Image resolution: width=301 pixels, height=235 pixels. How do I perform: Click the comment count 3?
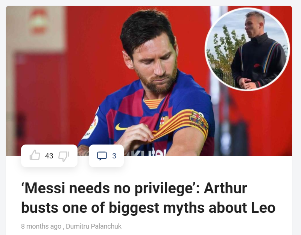pos(114,156)
